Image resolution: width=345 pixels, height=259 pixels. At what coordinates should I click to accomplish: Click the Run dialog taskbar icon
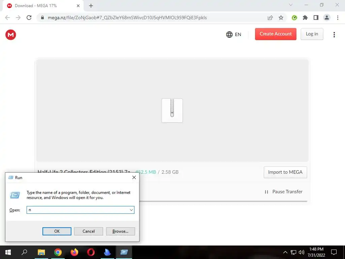124,252
